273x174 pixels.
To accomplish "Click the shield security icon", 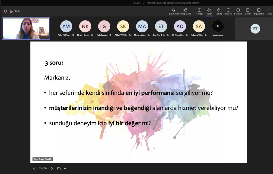I will point(6,11).
